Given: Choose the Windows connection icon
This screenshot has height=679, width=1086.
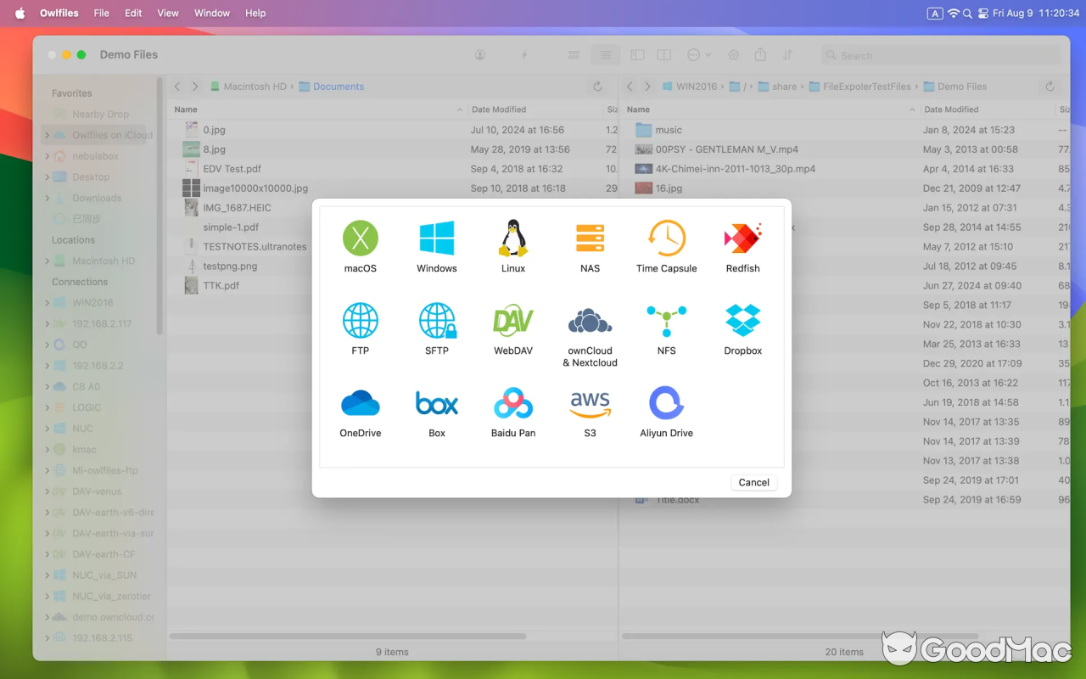Looking at the screenshot, I should (x=436, y=238).
